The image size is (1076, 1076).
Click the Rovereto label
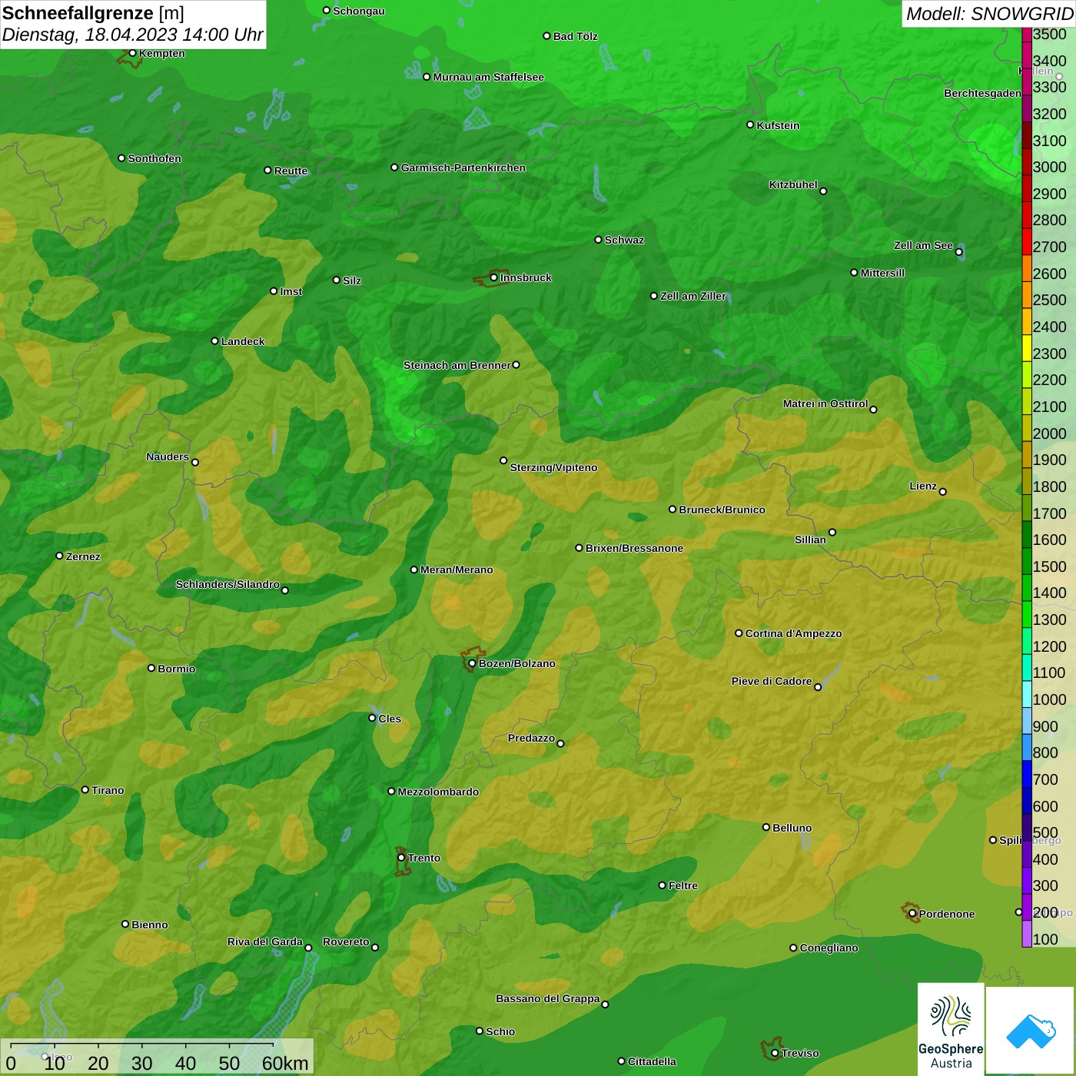coord(346,941)
